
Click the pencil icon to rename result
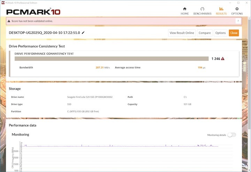(x=83, y=33)
